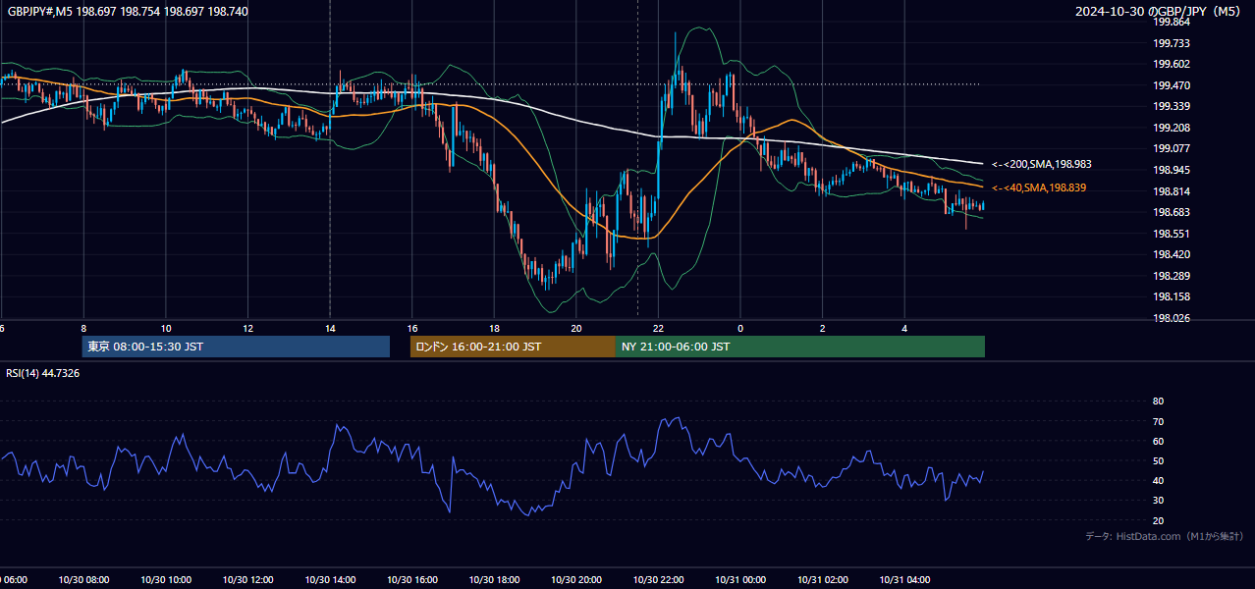Click the Tokyo 08:00-15:30 JST session bar

click(x=236, y=347)
